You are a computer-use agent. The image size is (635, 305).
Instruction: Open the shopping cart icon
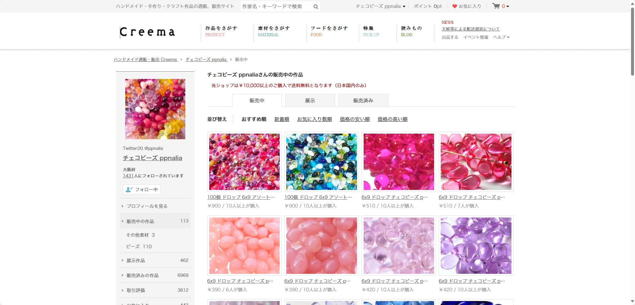pos(496,6)
